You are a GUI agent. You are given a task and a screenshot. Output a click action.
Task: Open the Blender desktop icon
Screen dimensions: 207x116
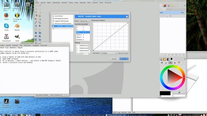[x=17, y=27]
